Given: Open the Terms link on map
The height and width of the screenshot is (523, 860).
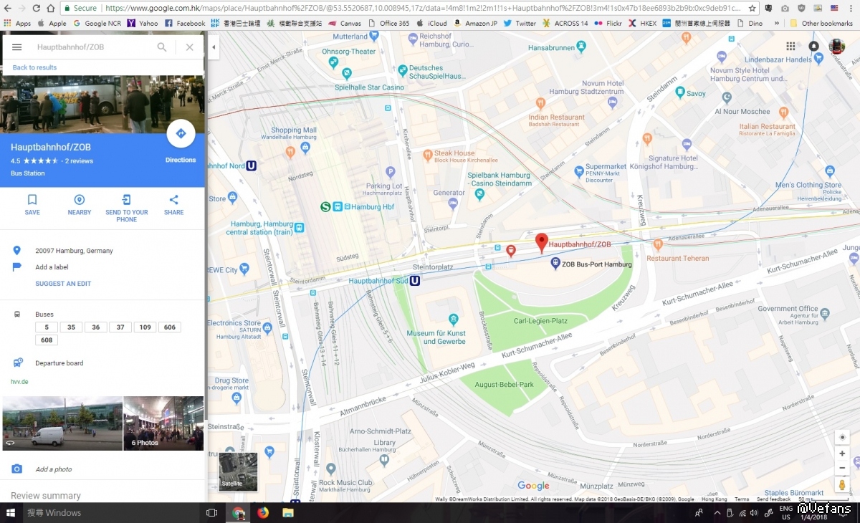Looking at the screenshot, I should coord(742,499).
